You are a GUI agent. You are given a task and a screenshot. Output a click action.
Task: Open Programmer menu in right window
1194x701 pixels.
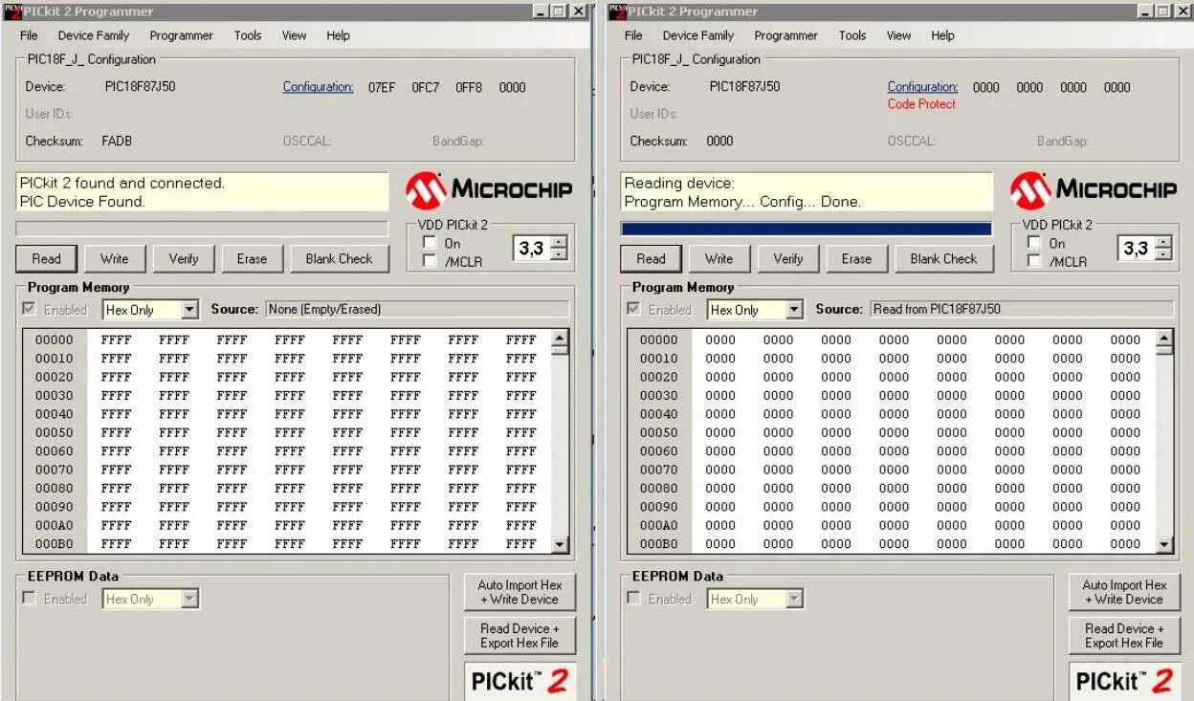click(x=785, y=35)
